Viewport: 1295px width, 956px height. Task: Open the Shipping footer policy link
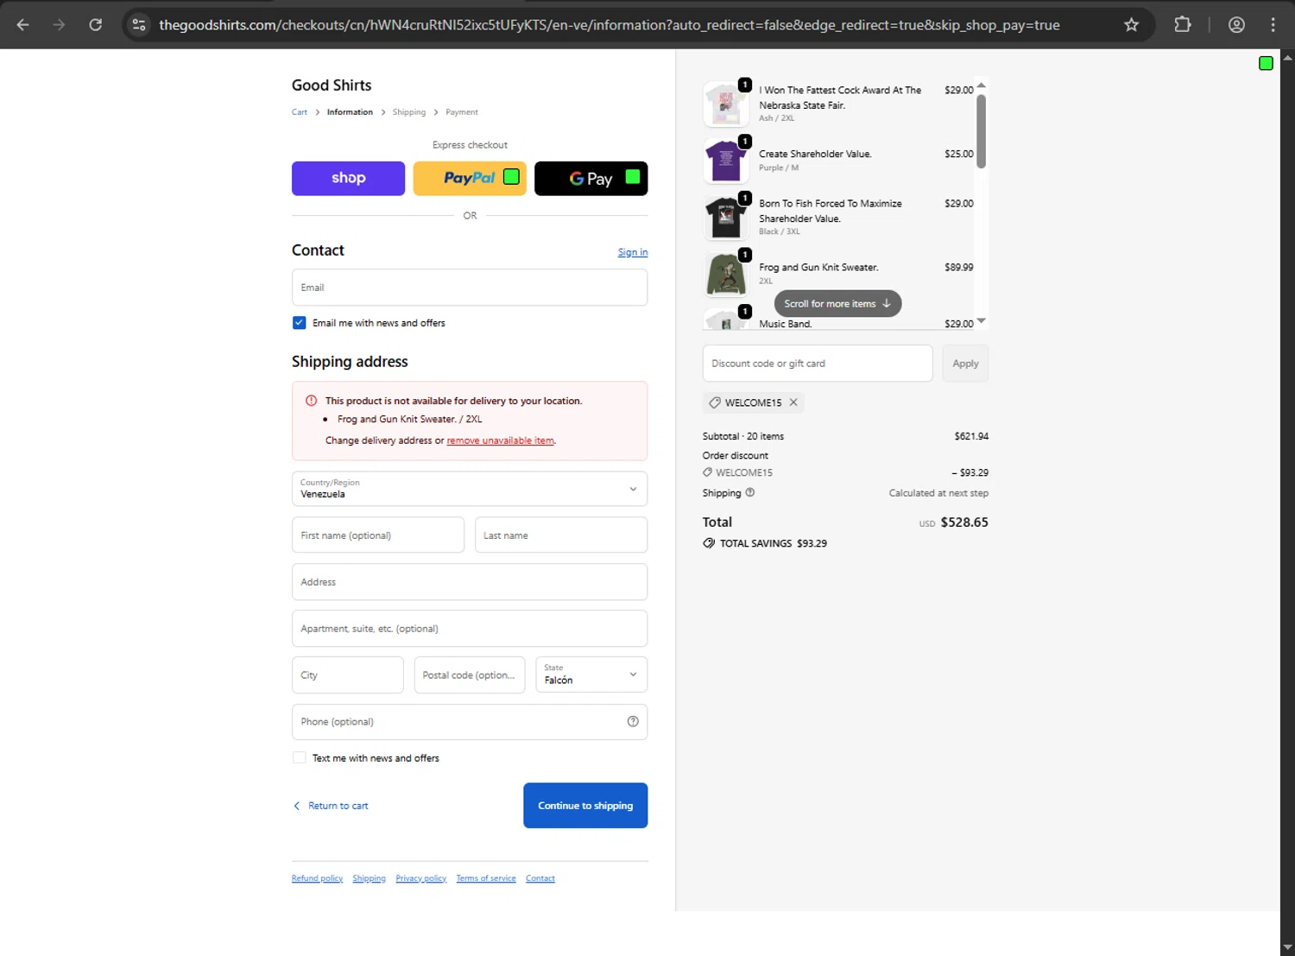pyautogui.click(x=369, y=878)
